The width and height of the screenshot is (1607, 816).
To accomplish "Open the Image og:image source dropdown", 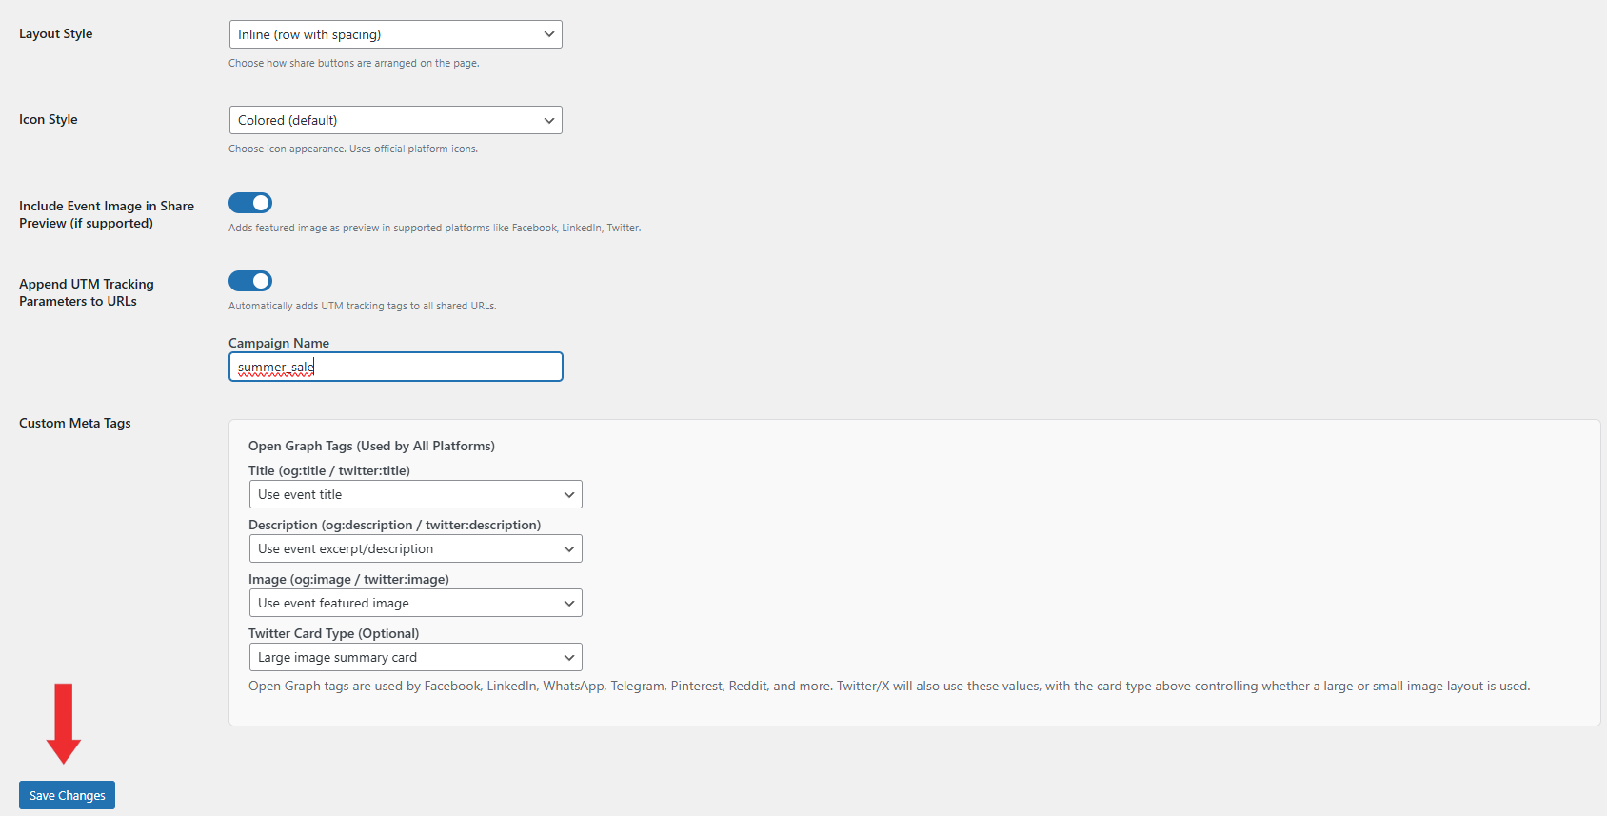I will click(415, 603).
